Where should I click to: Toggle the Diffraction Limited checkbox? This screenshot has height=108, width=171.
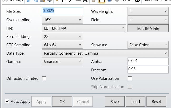click(44, 78)
